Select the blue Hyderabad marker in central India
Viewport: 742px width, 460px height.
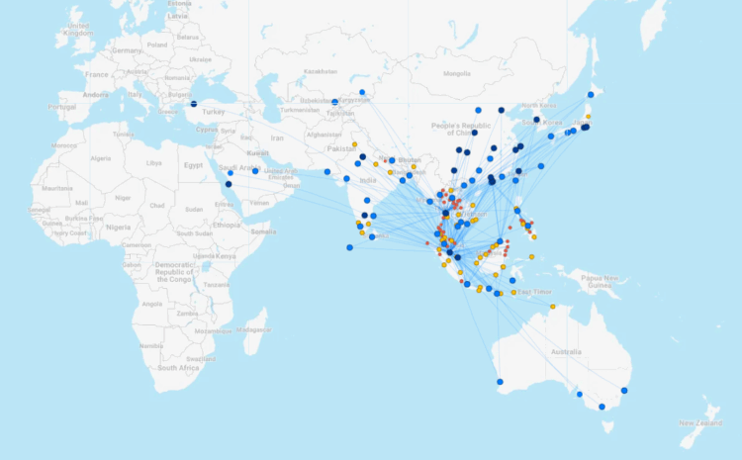click(x=367, y=200)
